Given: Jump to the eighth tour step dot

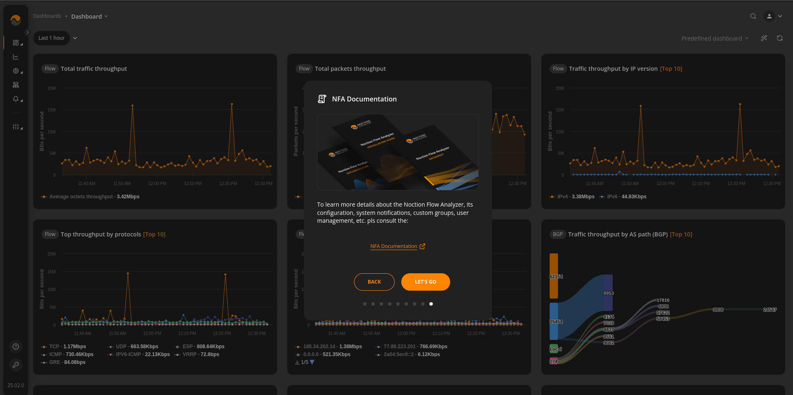Looking at the screenshot, I should 423,304.
